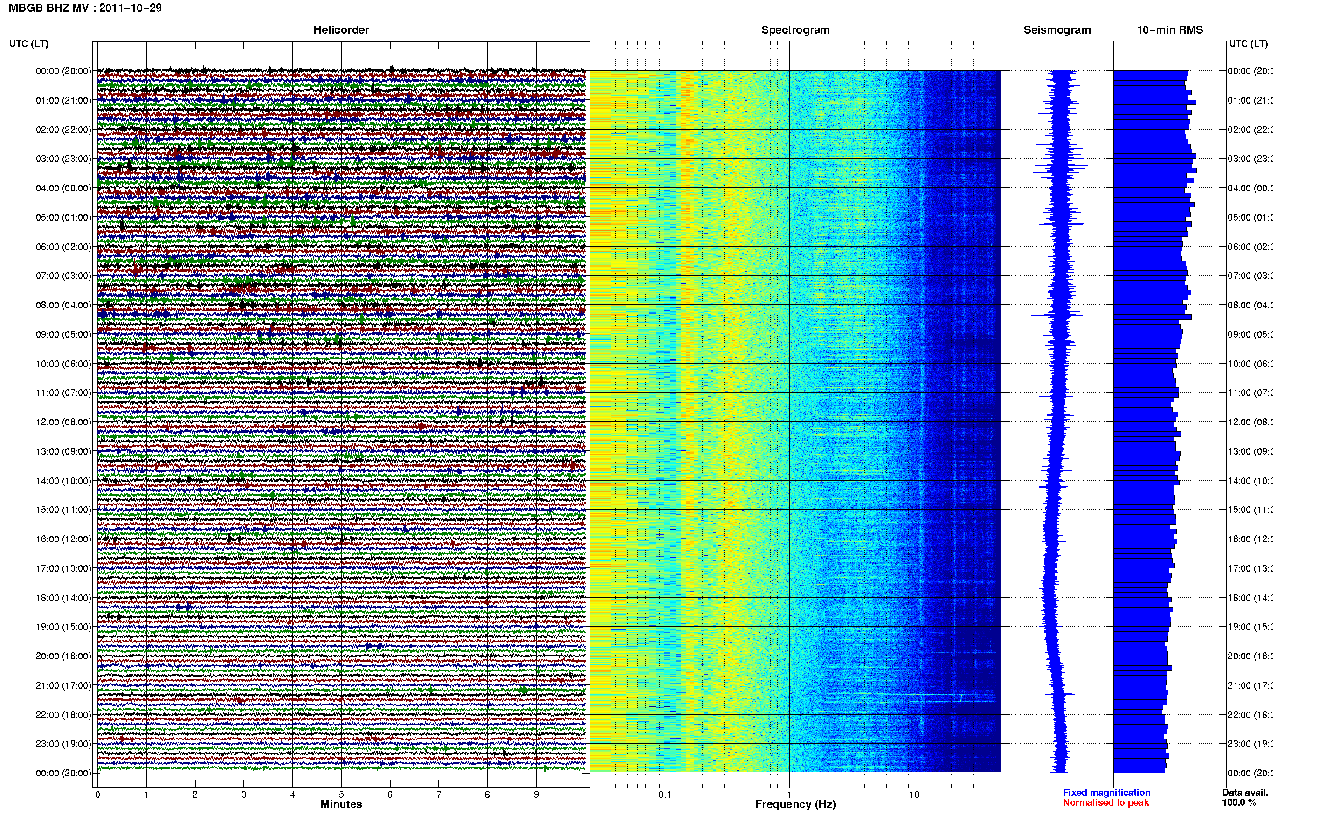This screenshot has height=829, width=1326.
Task: Click the left '08:00 (04:00)' time label
Action: click(63, 305)
